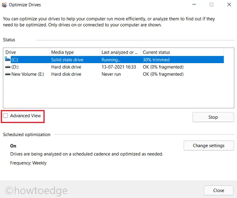Click the Solid state drive cell
Screen dimensions: 237x198
click(67, 60)
